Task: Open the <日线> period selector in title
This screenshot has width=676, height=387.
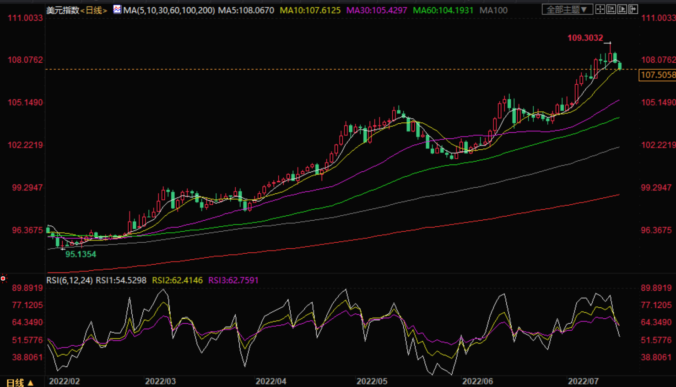Action: pyautogui.click(x=94, y=10)
